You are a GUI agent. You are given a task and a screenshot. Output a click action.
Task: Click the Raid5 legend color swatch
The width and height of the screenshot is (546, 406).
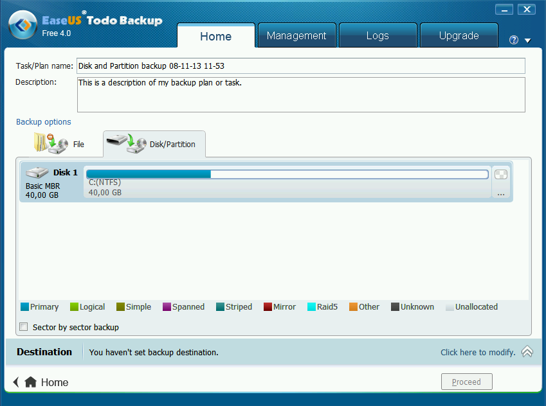point(311,307)
